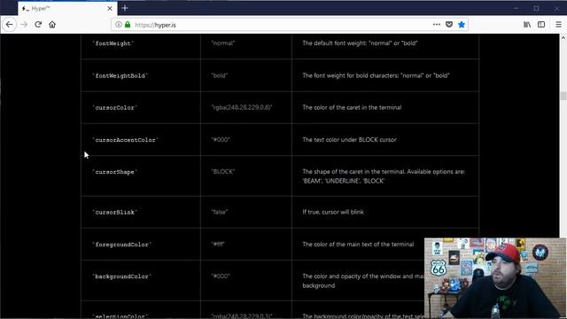Click 'The shape of the caret' description
The height and width of the screenshot is (319, 567).
pyautogui.click(x=384, y=176)
